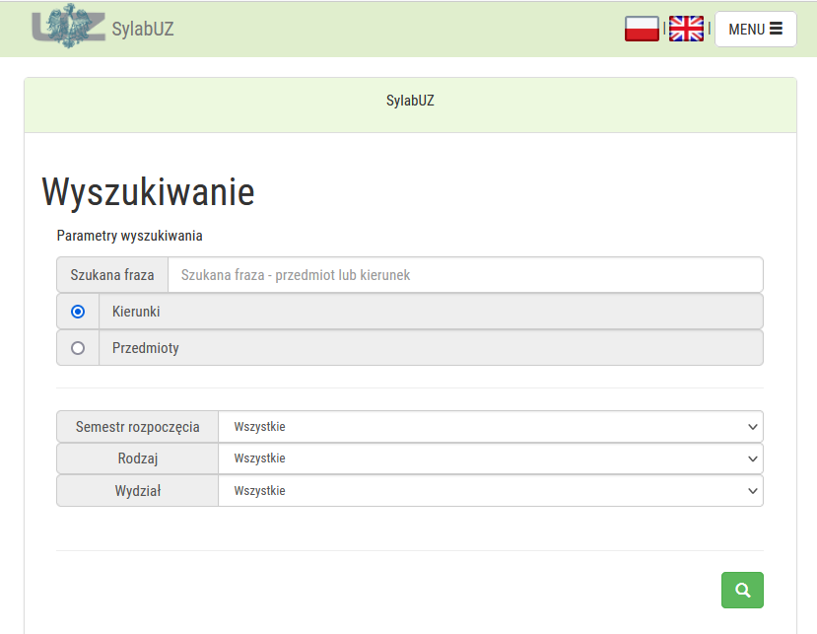Click the Szukana fraza field label
817x634 pixels.
[112, 275]
